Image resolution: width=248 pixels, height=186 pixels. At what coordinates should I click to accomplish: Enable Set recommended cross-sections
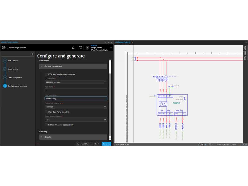46,125
